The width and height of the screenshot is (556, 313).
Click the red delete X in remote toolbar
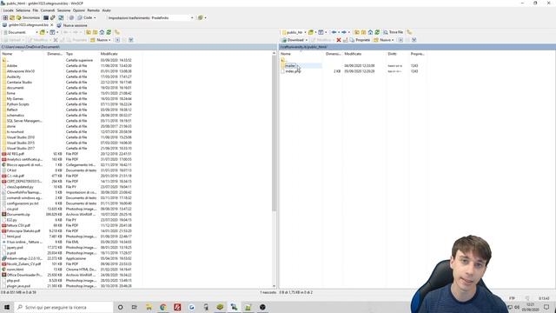(x=339, y=40)
